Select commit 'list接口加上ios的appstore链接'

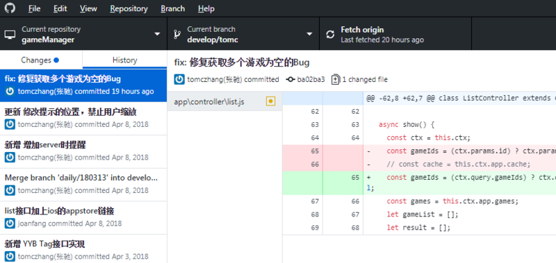coord(83,218)
